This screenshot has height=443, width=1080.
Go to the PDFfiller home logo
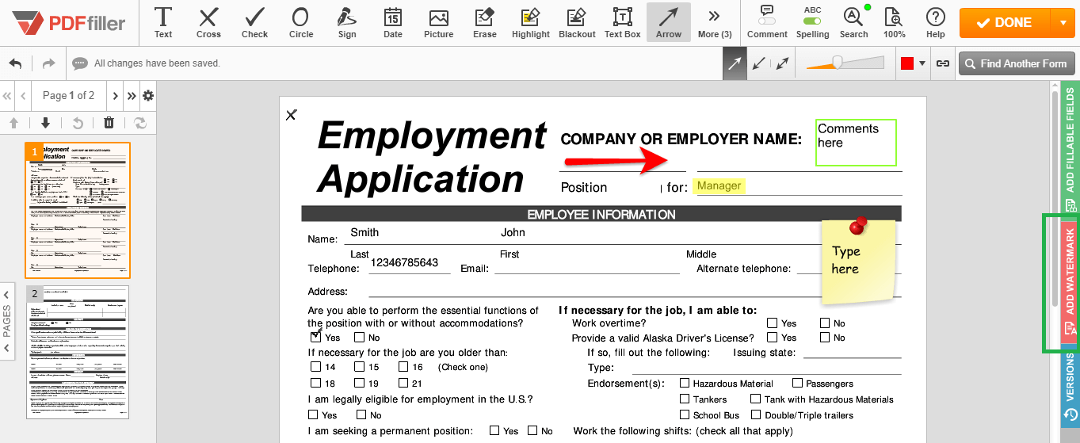click(69, 22)
